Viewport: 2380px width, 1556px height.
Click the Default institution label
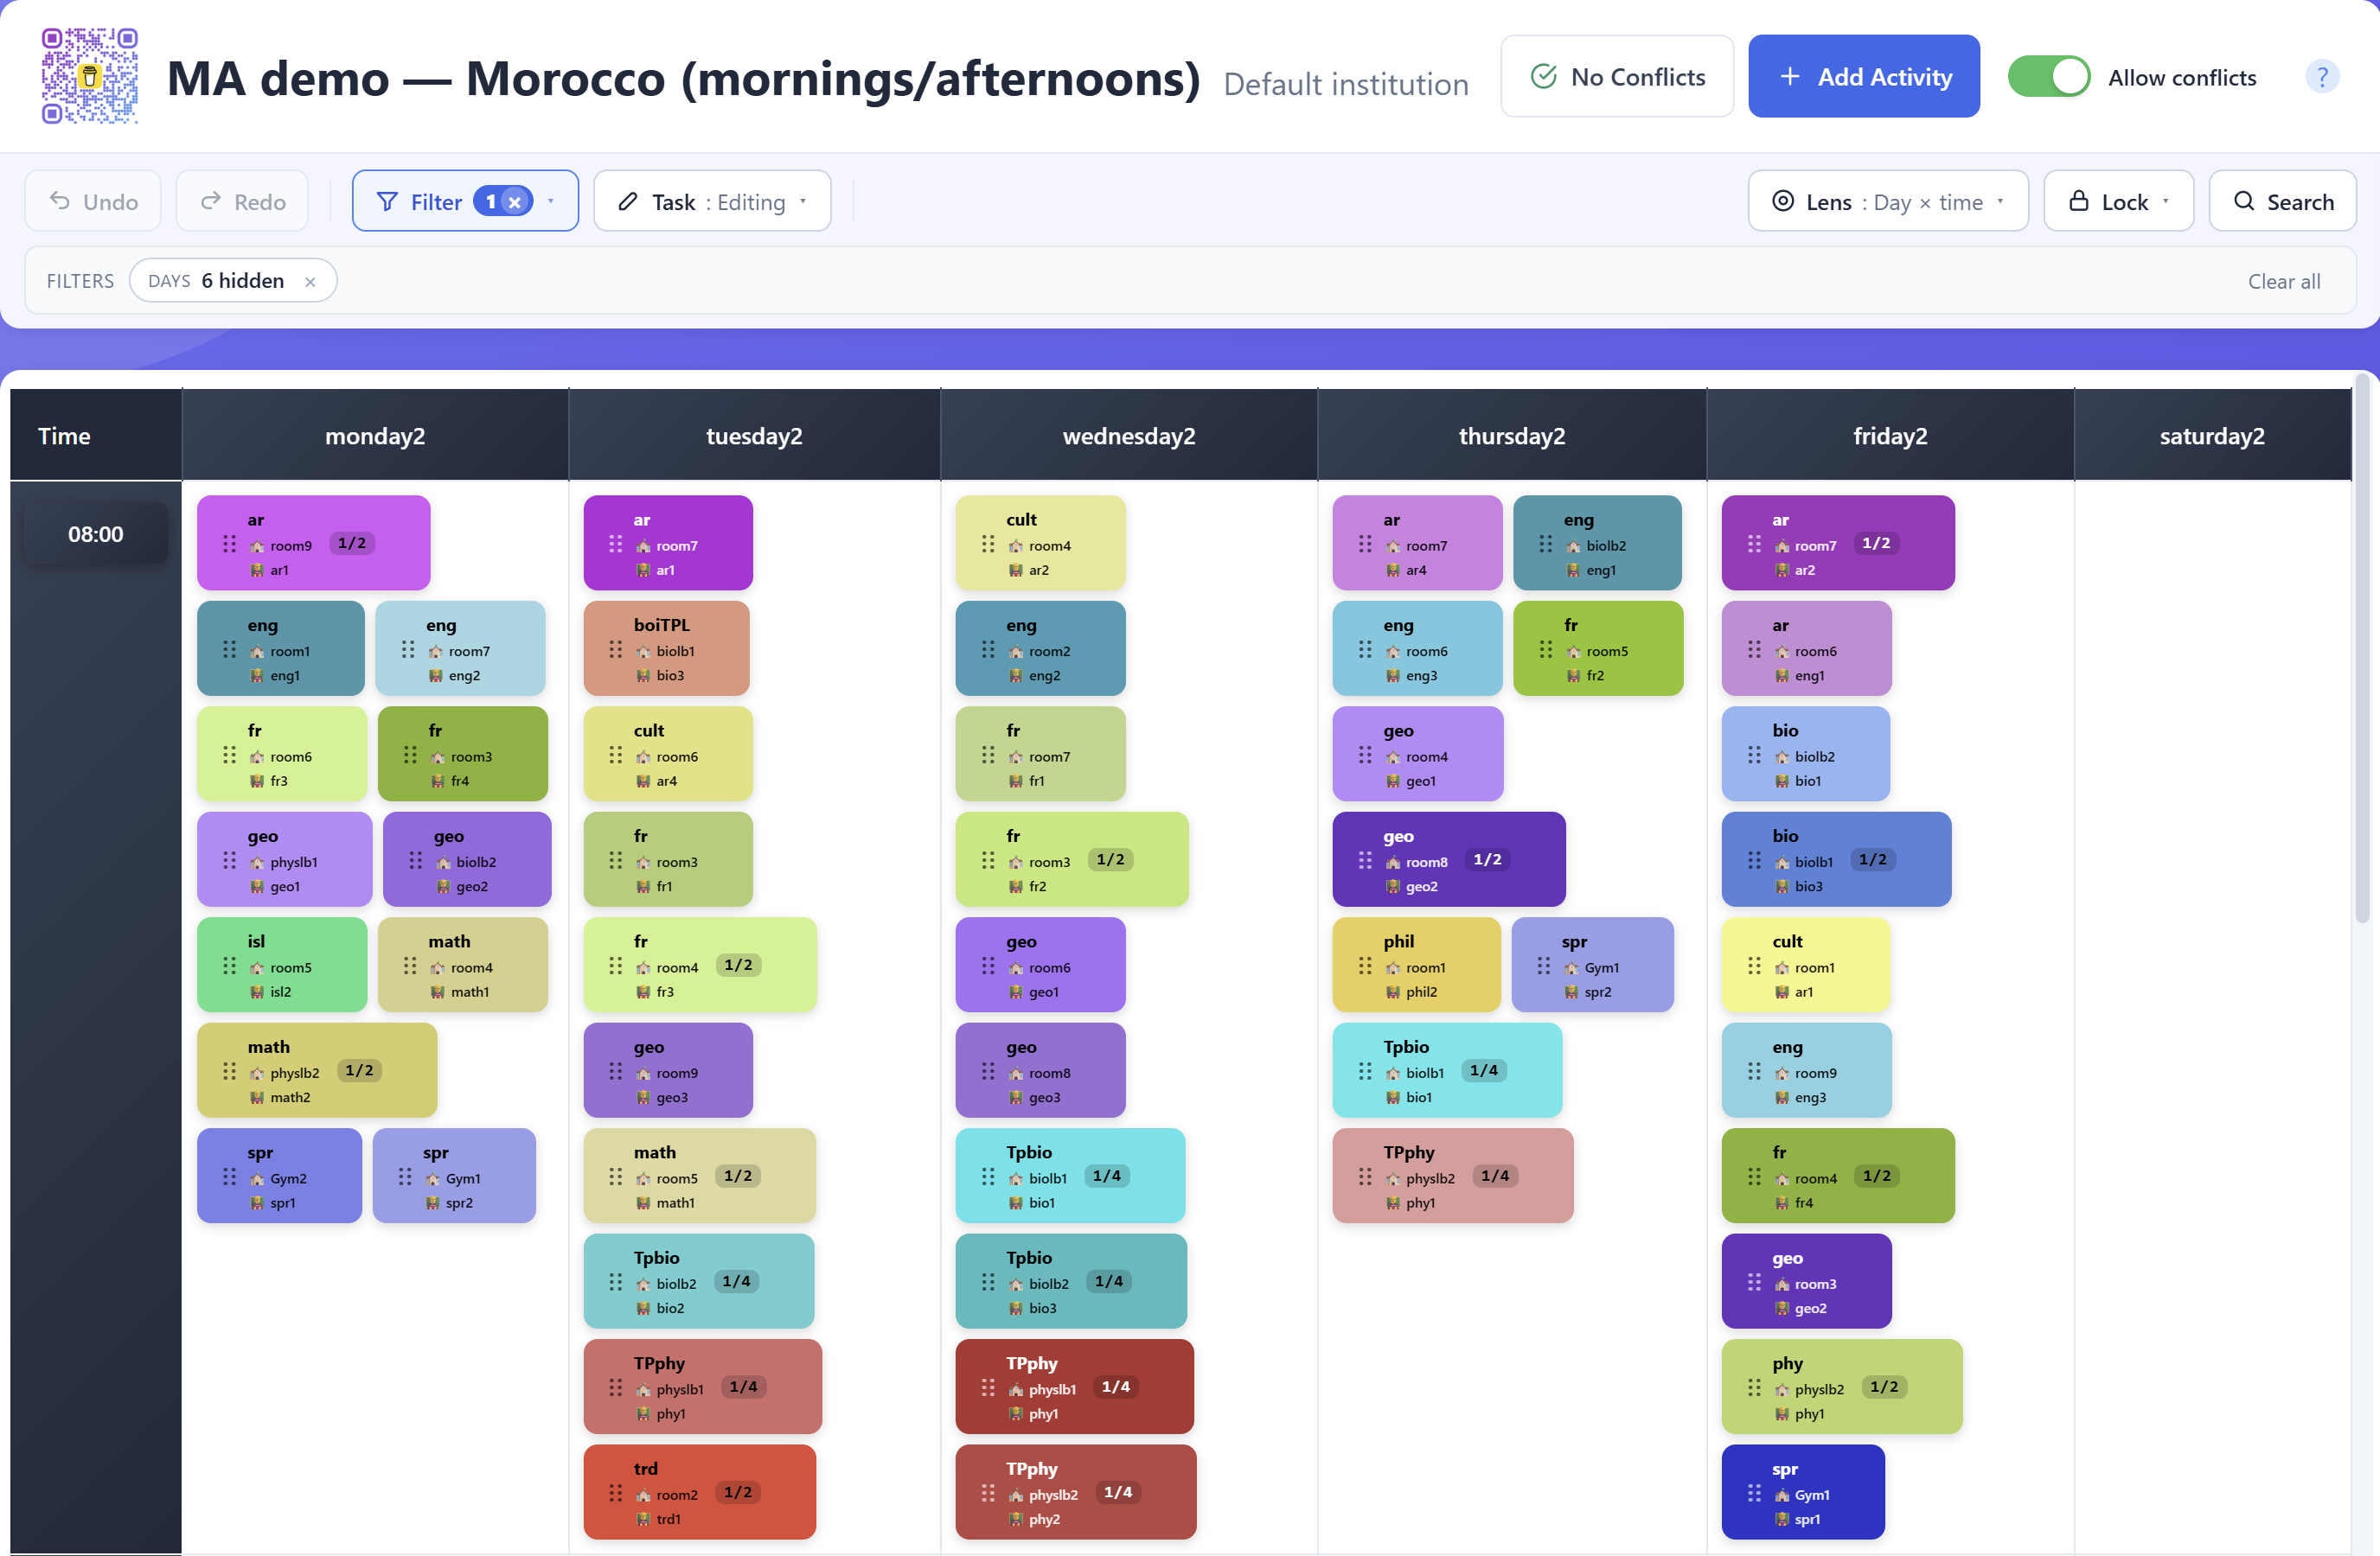coord(1346,84)
